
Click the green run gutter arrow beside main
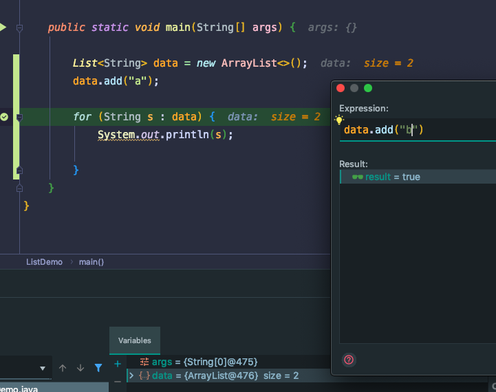(3, 28)
